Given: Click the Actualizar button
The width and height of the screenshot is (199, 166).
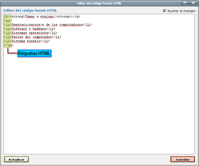Looking at the screenshot, I should 16,159.
